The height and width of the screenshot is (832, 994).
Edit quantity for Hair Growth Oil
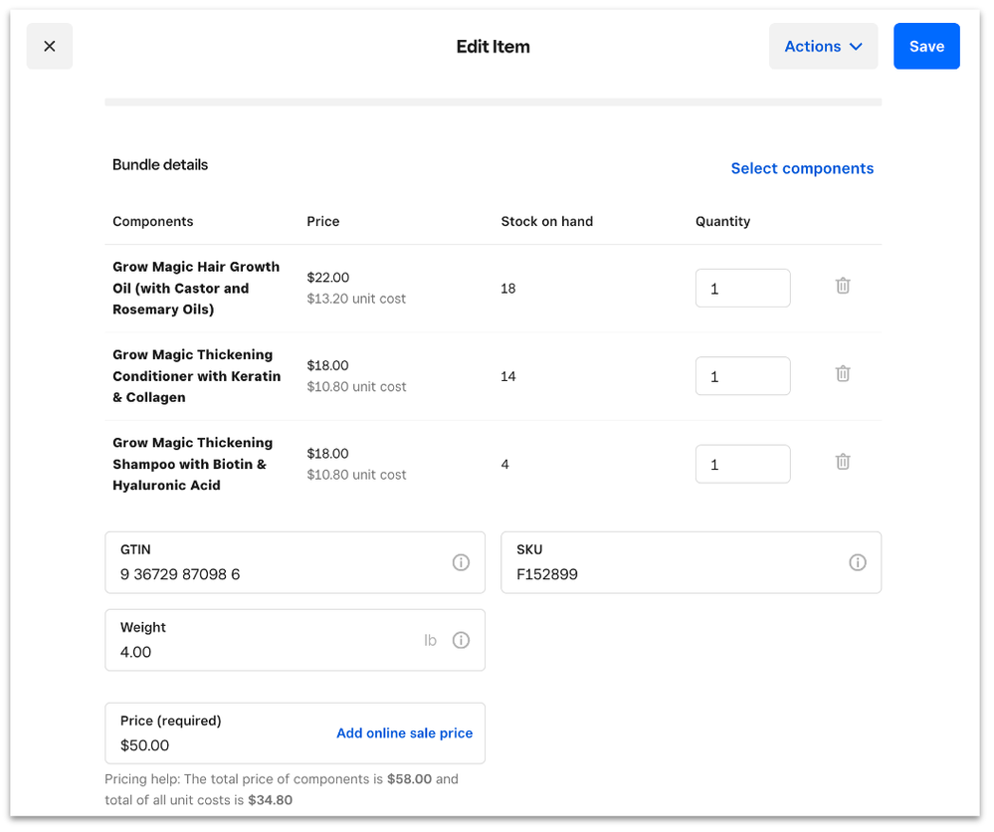click(742, 289)
